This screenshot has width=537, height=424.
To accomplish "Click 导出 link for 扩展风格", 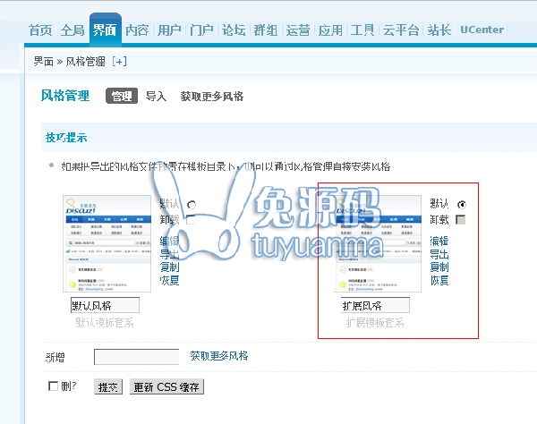I will pyautogui.click(x=439, y=254).
